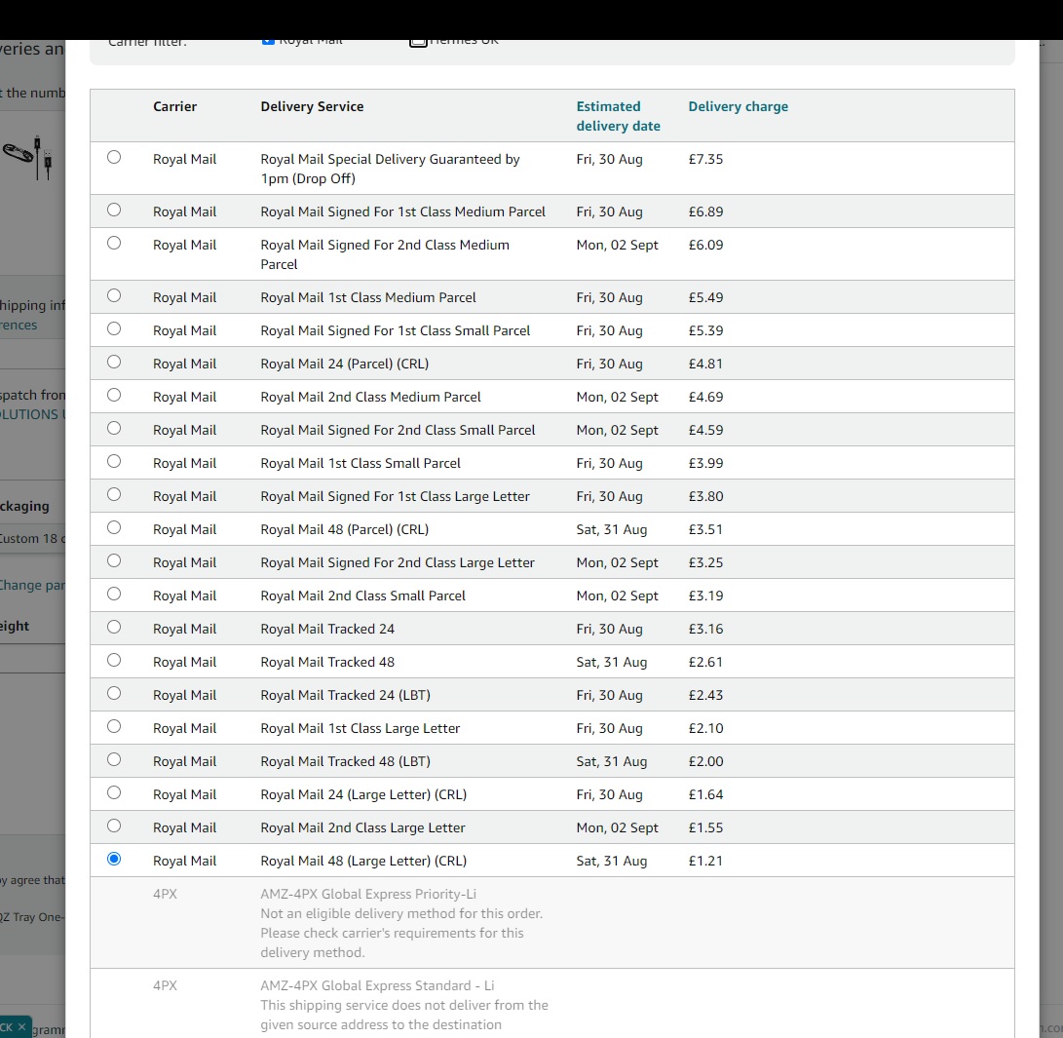Click the £4.81 delivery charge
This screenshot has width=1063, height=1038.
pyautogui.click(x=705, y=365)
